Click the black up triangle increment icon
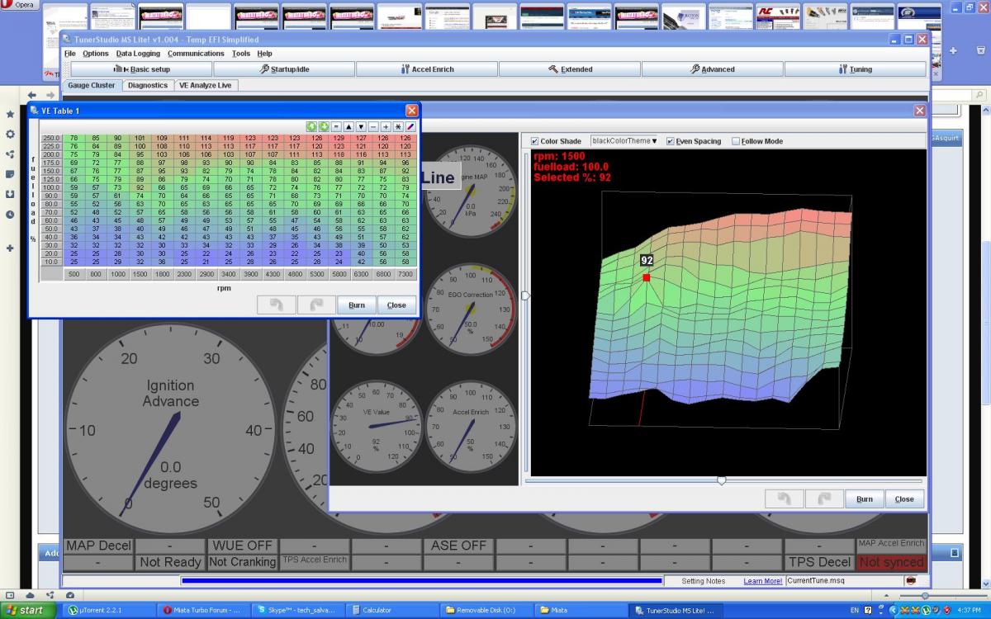Viewport: 991px width, 619px height. 349,126
